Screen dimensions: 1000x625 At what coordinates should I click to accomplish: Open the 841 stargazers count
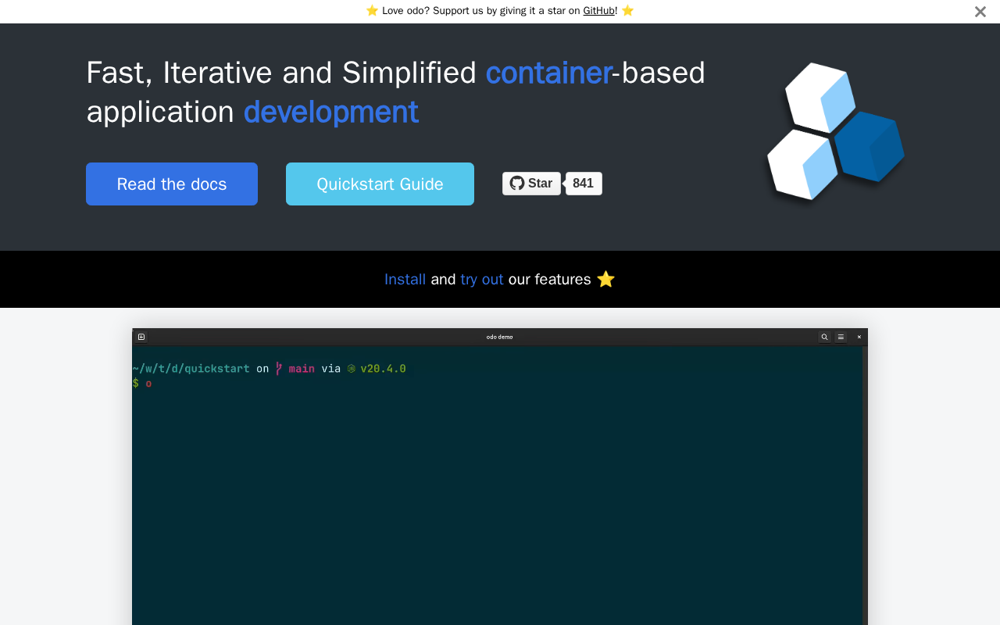pyautogui.click(x=584, y=184)
